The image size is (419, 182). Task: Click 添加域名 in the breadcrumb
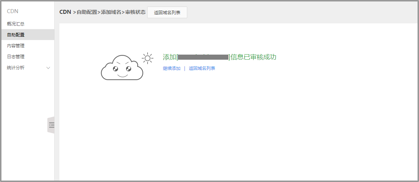coord(111,12)
